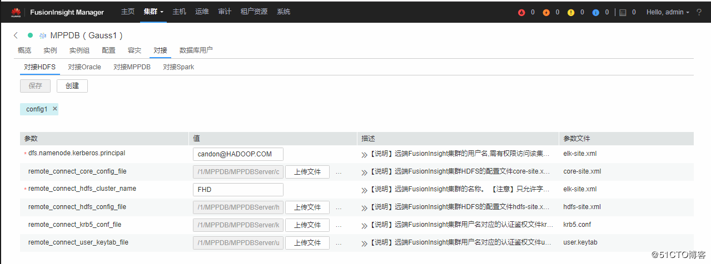Switch to the 实例组 tab
The width and height of the screenshot is (711, 264).
point(79,50)
